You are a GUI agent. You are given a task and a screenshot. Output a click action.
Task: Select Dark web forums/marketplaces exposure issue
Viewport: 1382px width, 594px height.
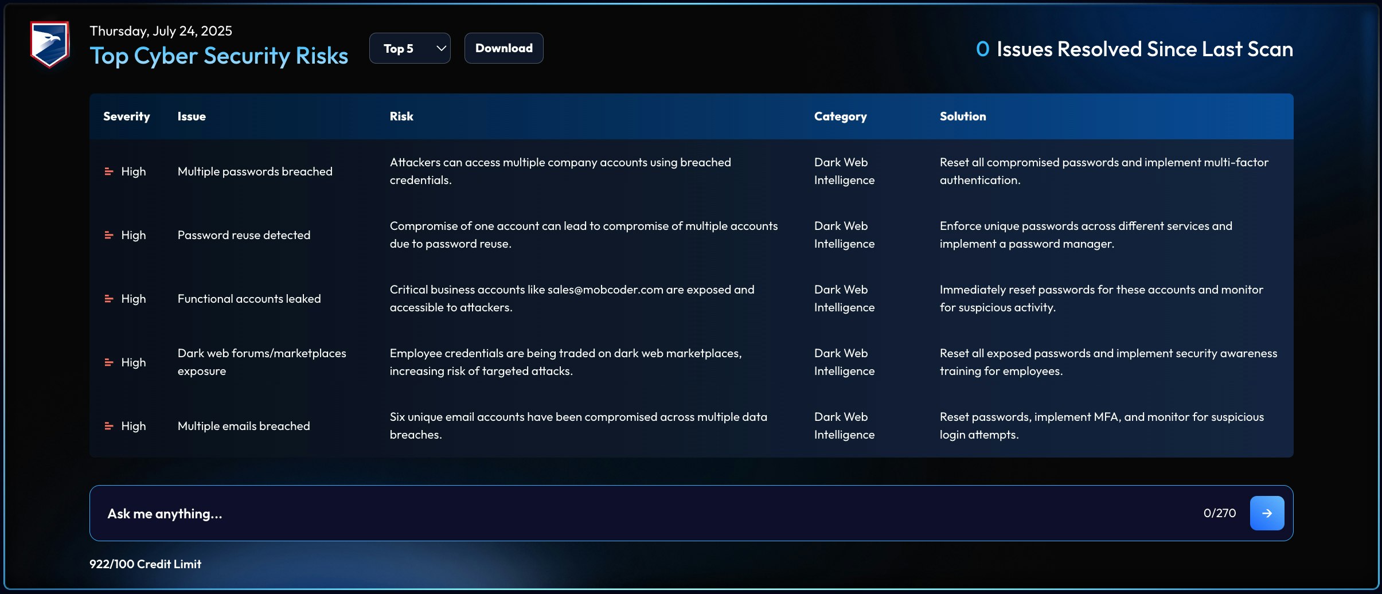262,362
